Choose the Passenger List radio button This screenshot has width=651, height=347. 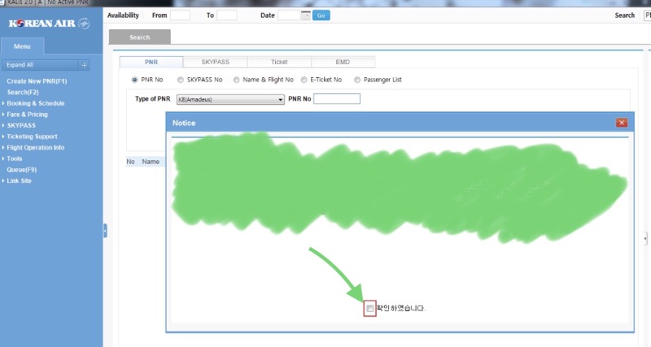[x=356, y=80]
